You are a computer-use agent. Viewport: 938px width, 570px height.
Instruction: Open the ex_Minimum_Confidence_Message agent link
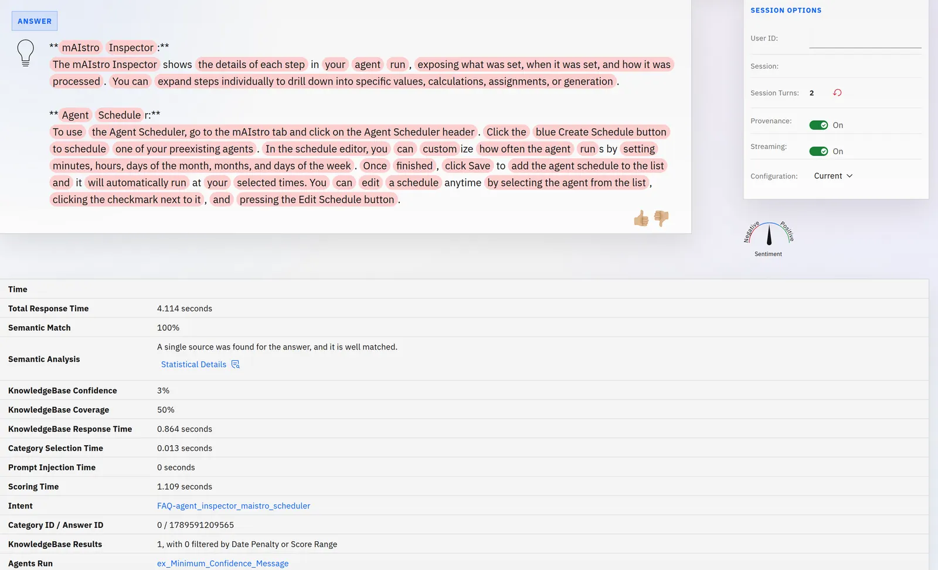coord(223,564)
